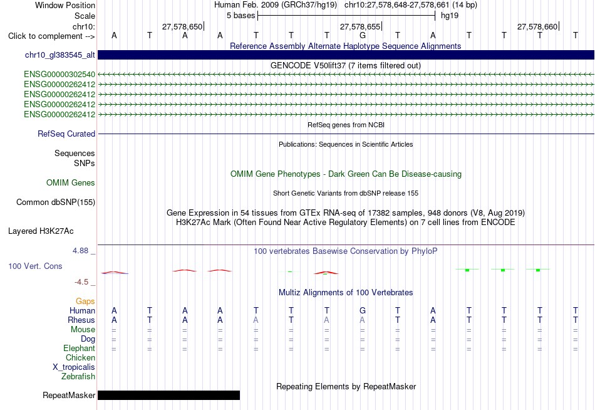Screen dimensions: 595x410
Task: Open the OMIM Genes track label
Action: tap(71, 183)
